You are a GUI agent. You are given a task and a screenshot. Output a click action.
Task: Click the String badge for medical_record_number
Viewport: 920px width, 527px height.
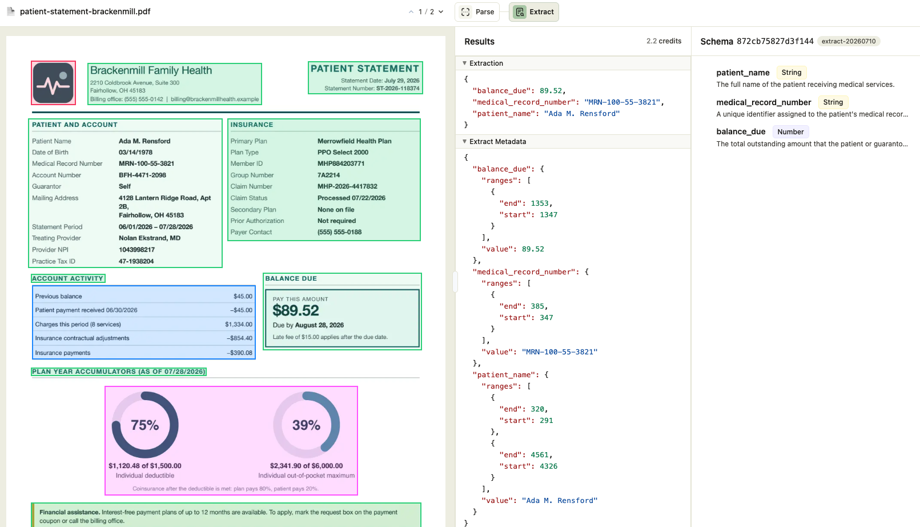(x=833, y=102)
